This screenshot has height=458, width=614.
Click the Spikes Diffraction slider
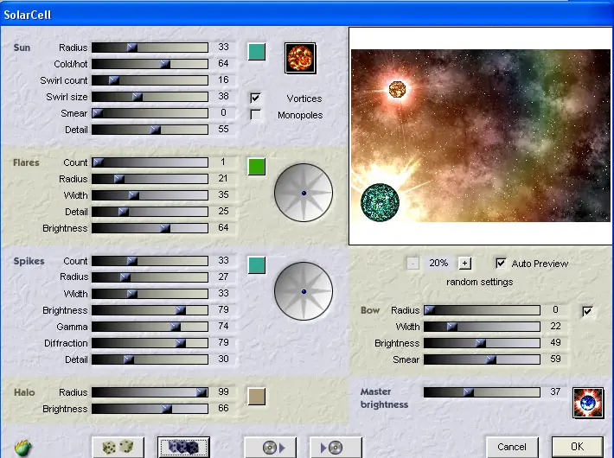(x=150, y=343)
